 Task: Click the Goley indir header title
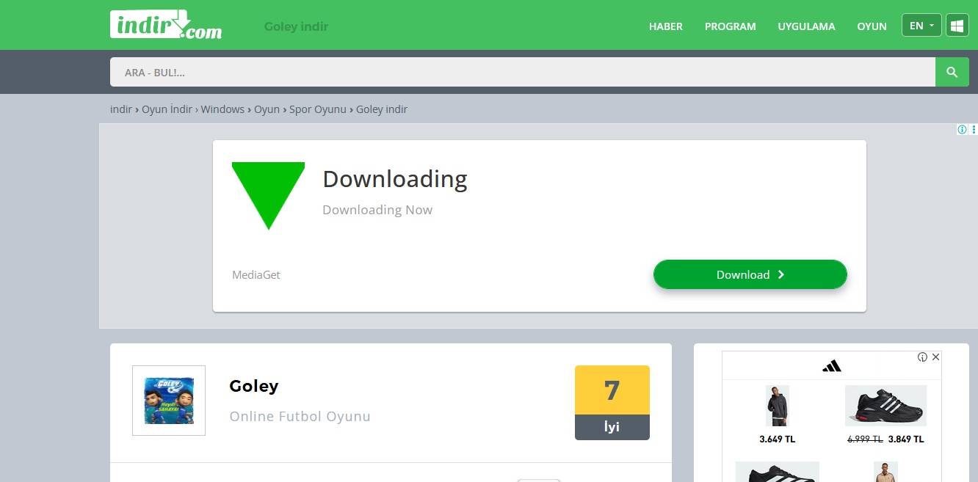[296, 26]
